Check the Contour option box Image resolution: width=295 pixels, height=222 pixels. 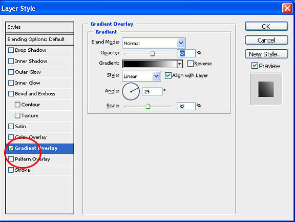(x=17, y=105)
